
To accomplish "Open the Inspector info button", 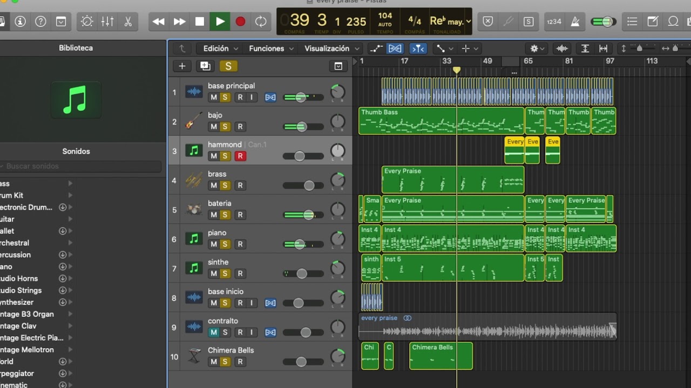I will coord(21,22).
